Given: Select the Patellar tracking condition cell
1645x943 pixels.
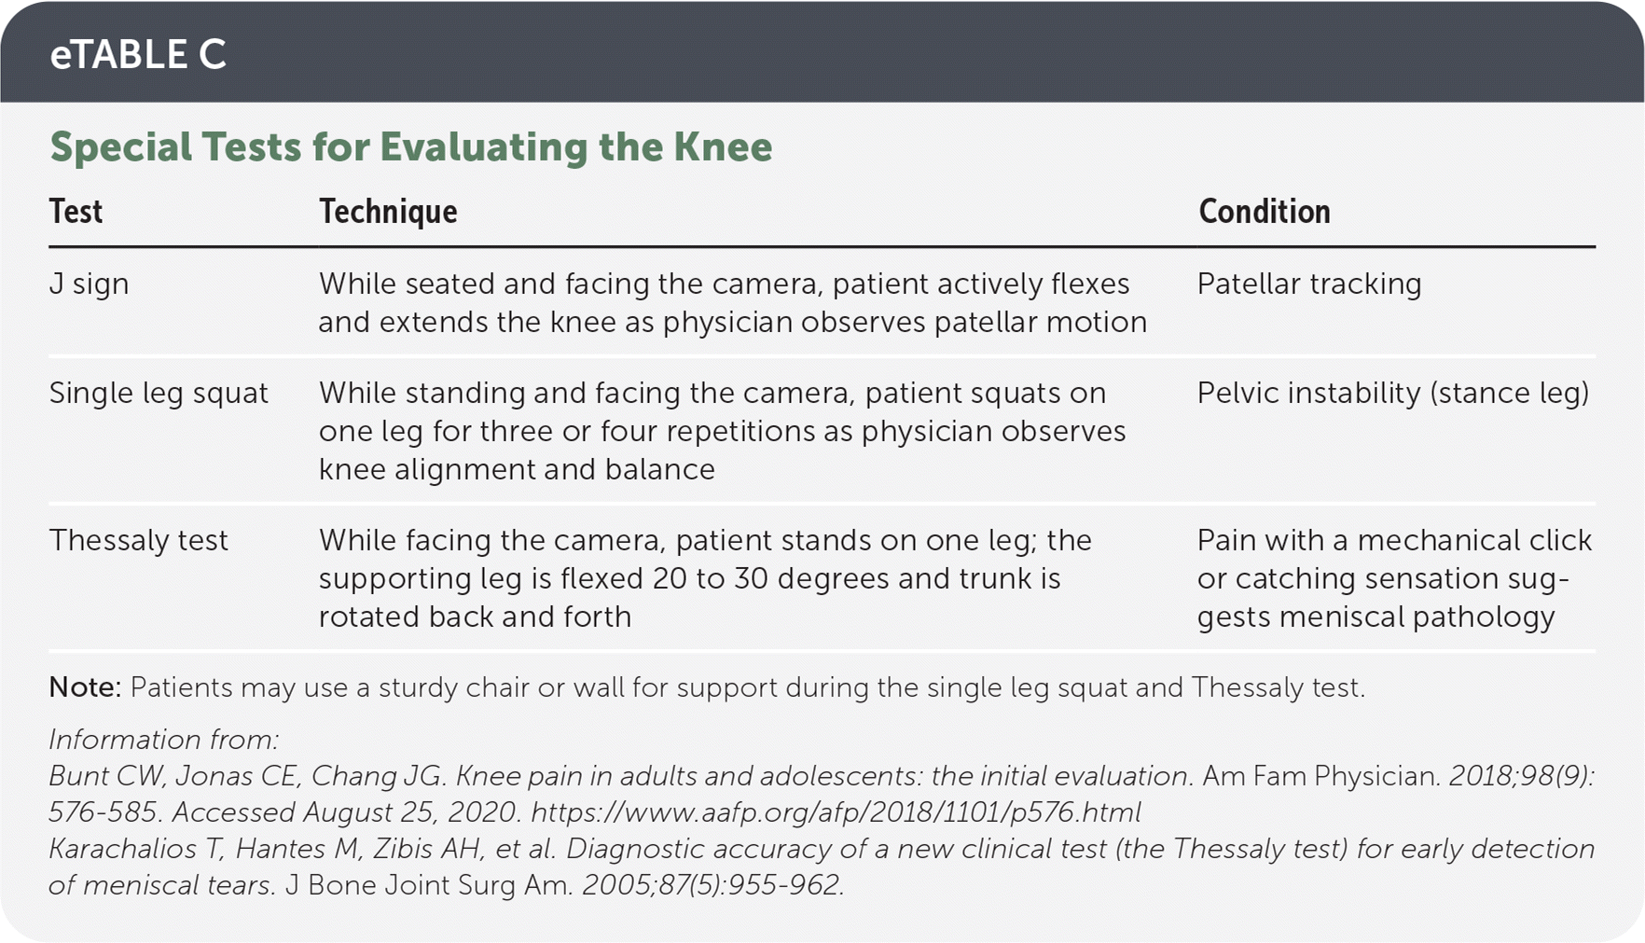Looking at the screenshot, I should coord(1308,284).
